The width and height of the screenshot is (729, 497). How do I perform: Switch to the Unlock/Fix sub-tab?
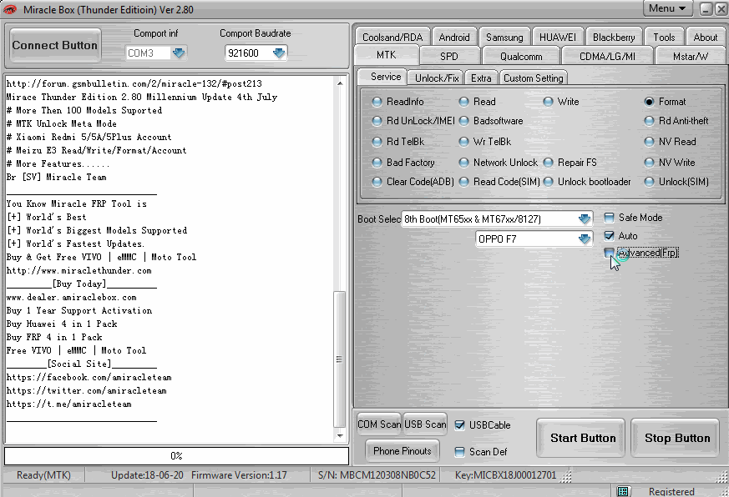(x=437, y=78)
